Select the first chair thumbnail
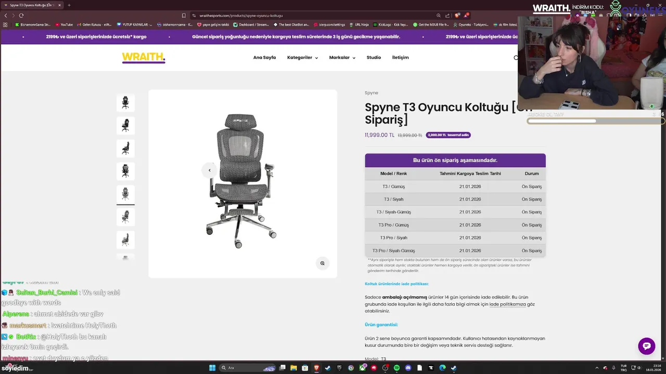The width and height of the screenshot is (666, 374). (x=125, y=103)
